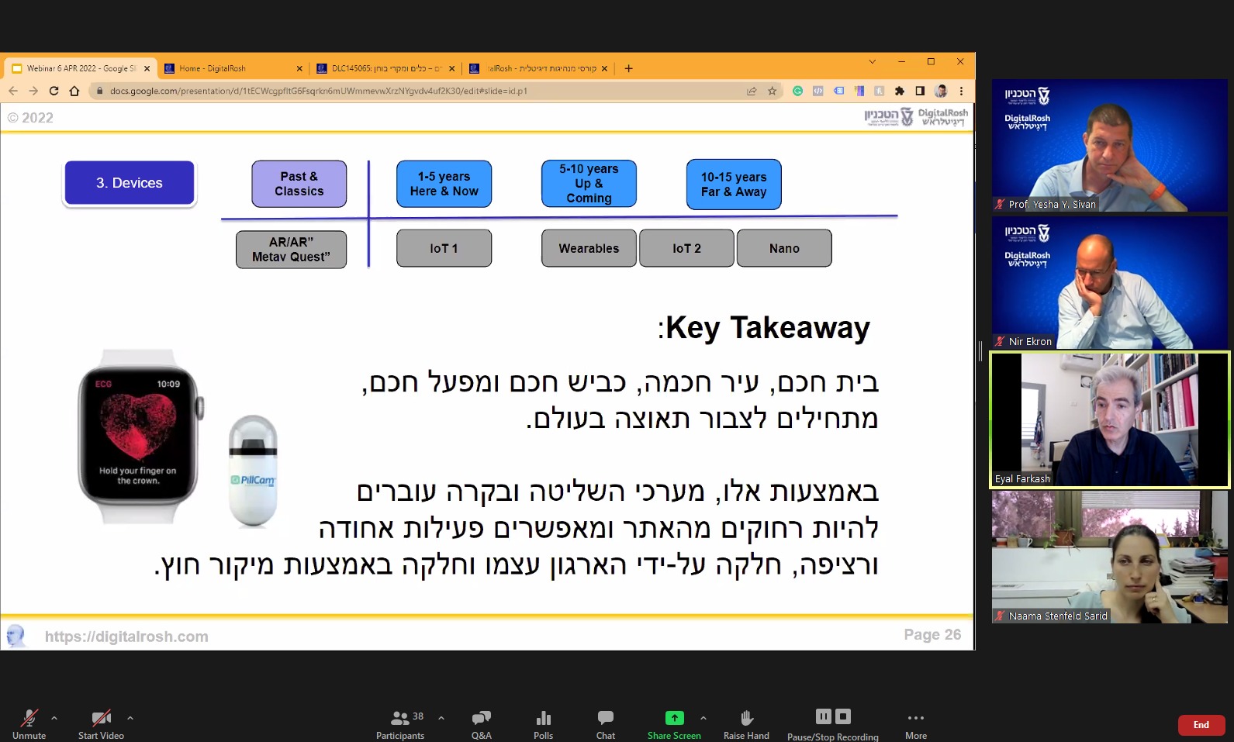Toggle the browser side panel
Image resolution: width=1234 pixels, height=742 pixels.
pyautogui.click(x=920, y=91)
